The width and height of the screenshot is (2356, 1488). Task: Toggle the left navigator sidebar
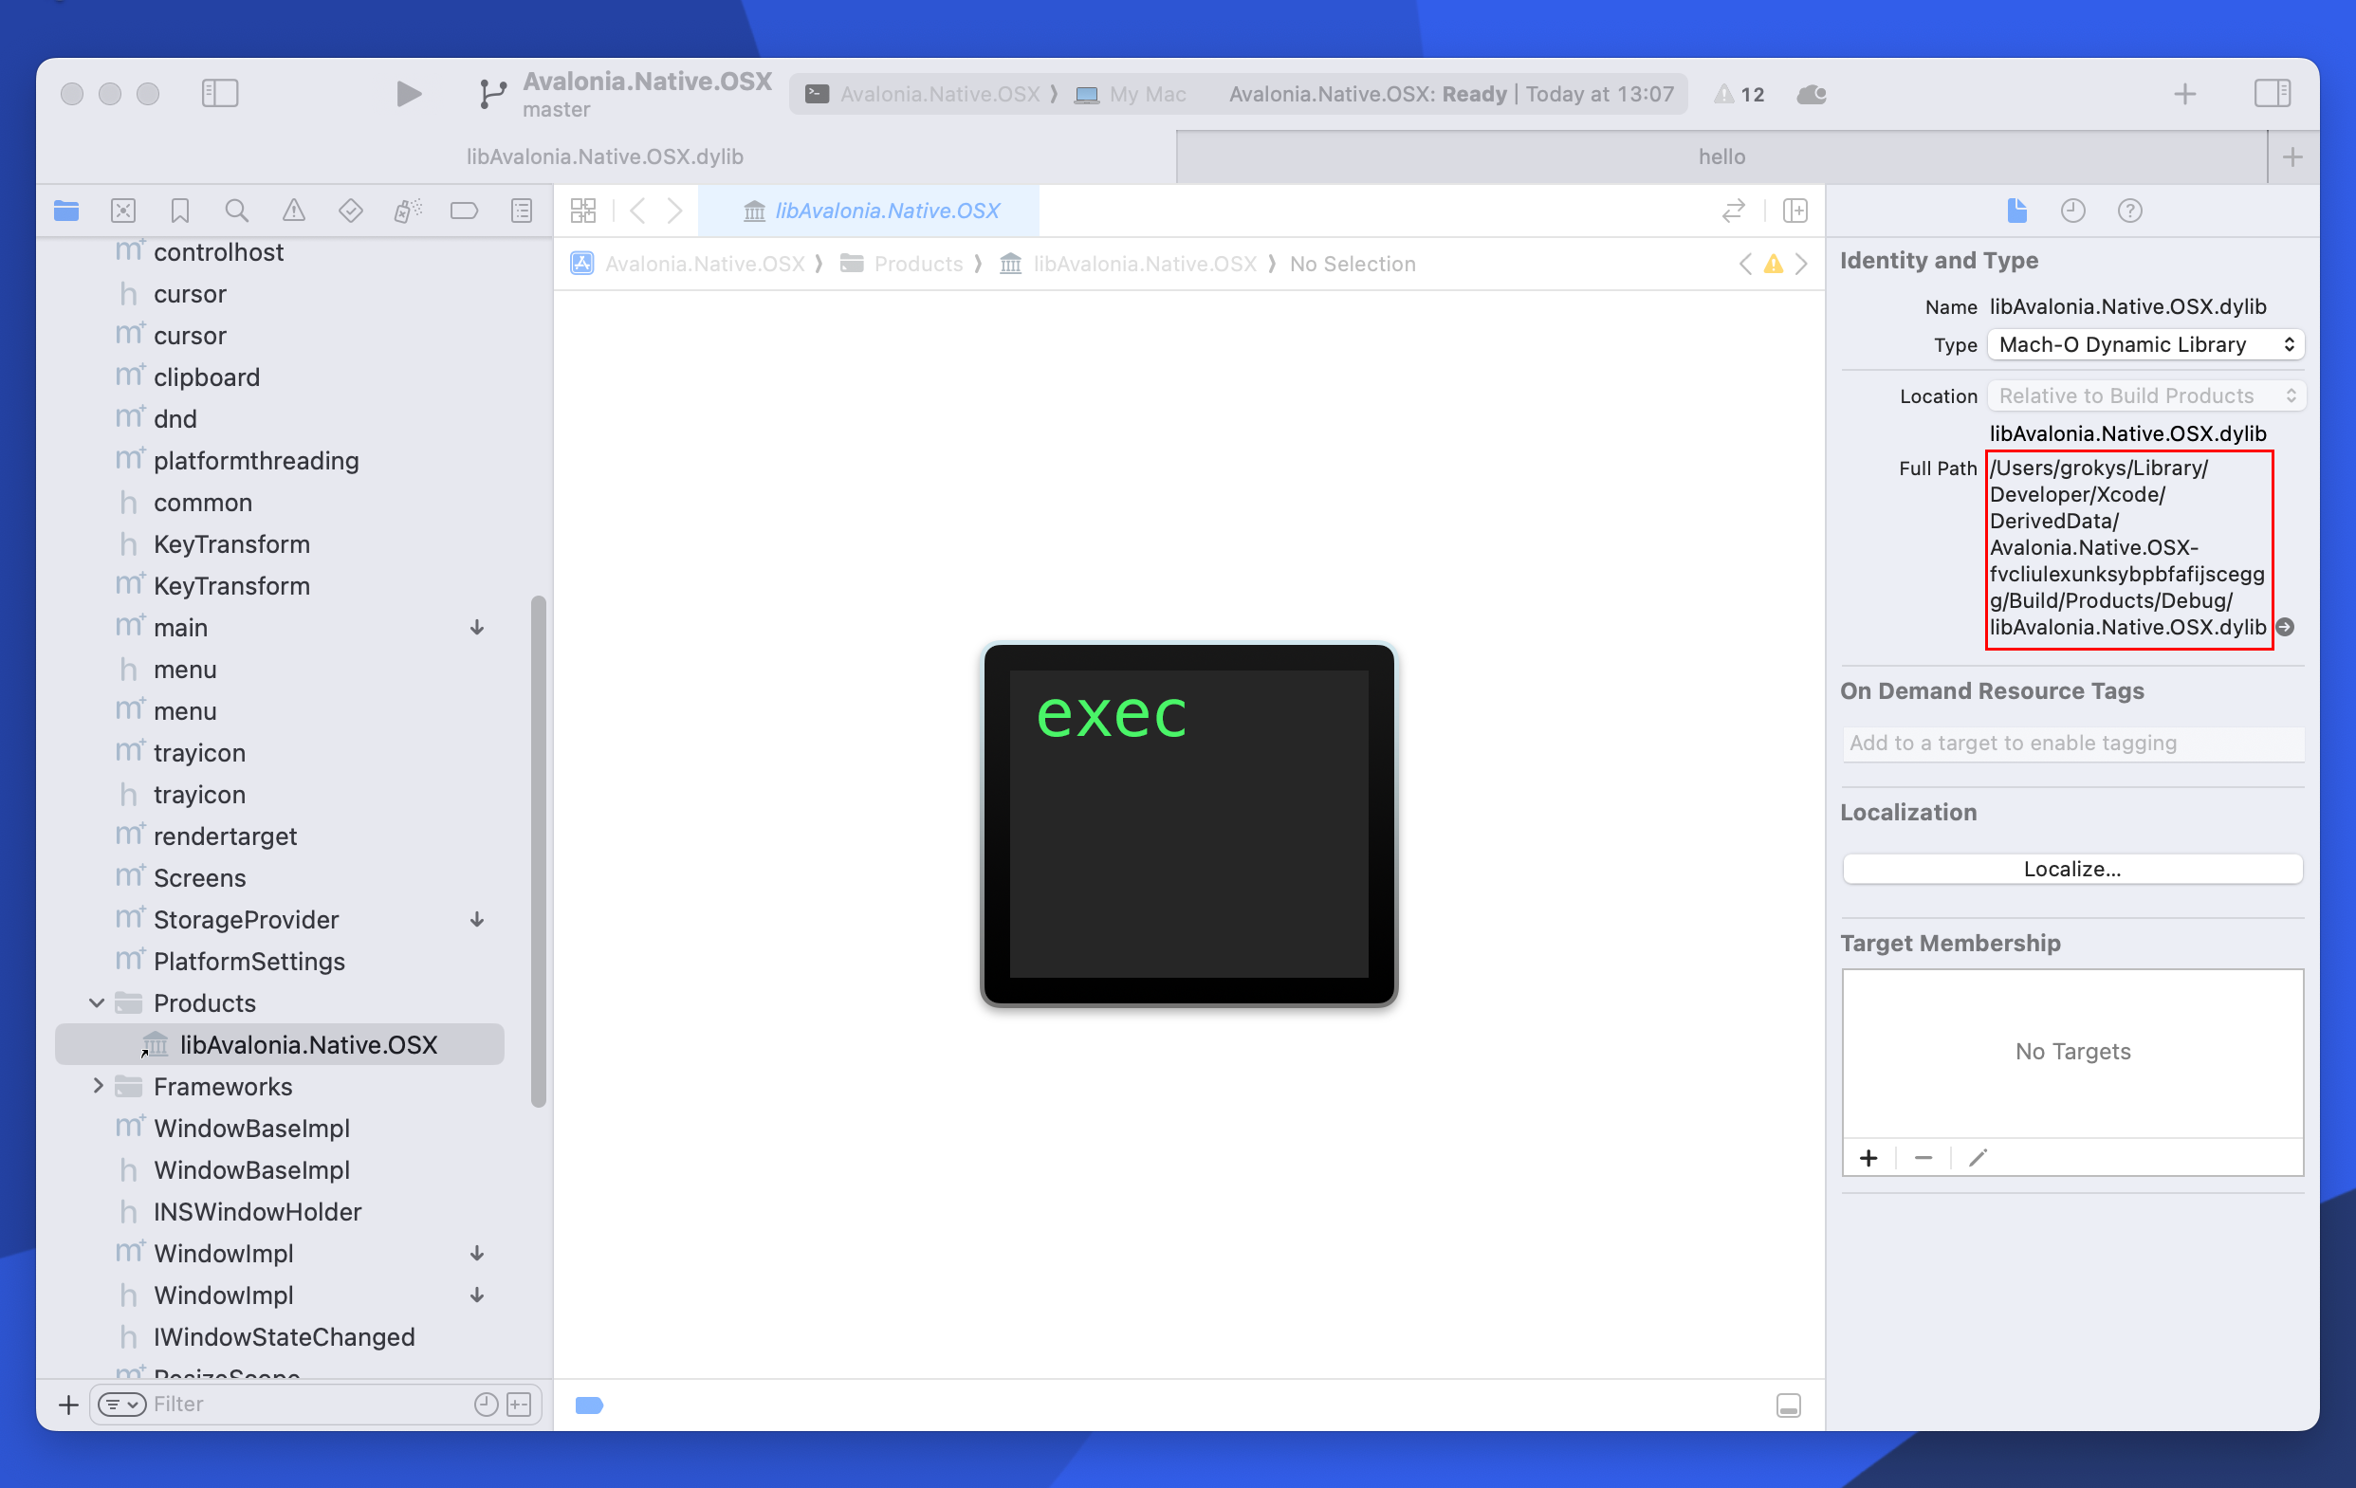pyautogui.click(x=220, y=94)
